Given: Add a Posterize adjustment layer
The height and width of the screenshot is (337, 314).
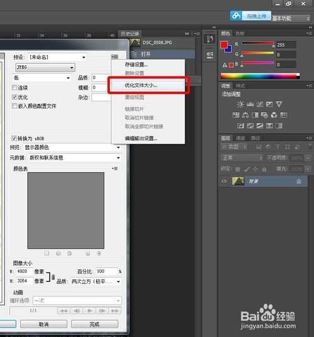Looking at the screenshot, I should click(250, 125).
